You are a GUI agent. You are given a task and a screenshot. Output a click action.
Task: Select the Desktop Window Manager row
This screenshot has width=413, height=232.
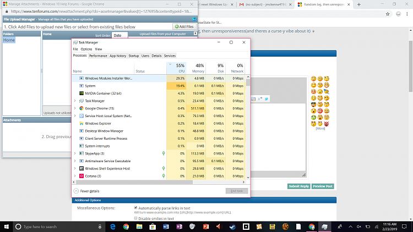[x=159, y=131]
